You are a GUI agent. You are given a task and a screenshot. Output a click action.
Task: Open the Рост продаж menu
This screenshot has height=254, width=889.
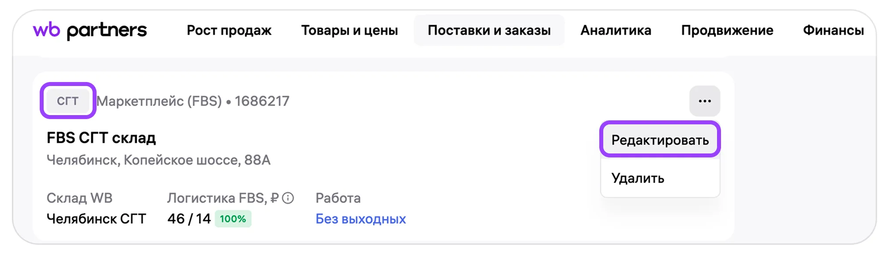pyautogui.click(x=229, y=30)
